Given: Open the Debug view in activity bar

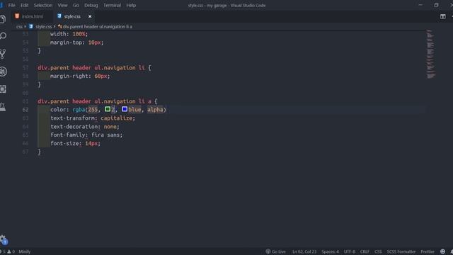Looking at the screenshot, I should click(3, 72).
